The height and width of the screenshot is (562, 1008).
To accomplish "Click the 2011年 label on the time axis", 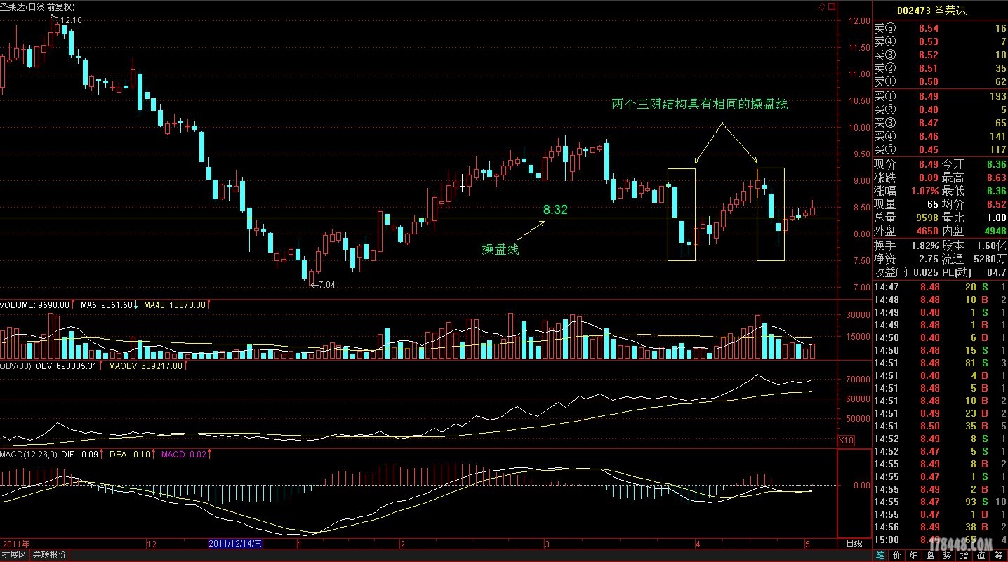I will [16, 544].
